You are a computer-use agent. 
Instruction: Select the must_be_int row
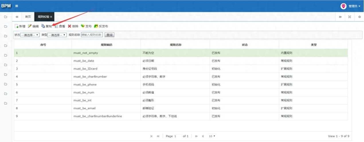click(x=181, y=100)
